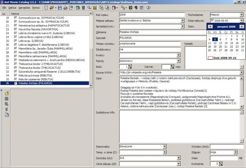This screenshot has height=168, width=246.
Task: Click Dziś: 2008-09-21 today link
Action: click(225, 58)
